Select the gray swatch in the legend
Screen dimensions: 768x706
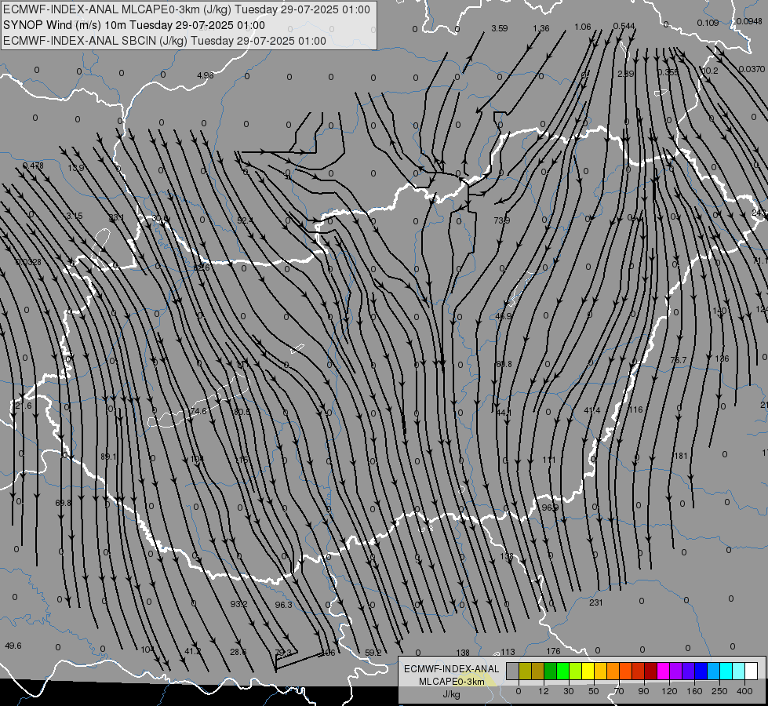point(512,671)
